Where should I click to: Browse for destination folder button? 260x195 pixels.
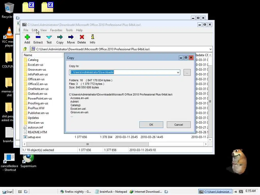click(x=187, y=72)
